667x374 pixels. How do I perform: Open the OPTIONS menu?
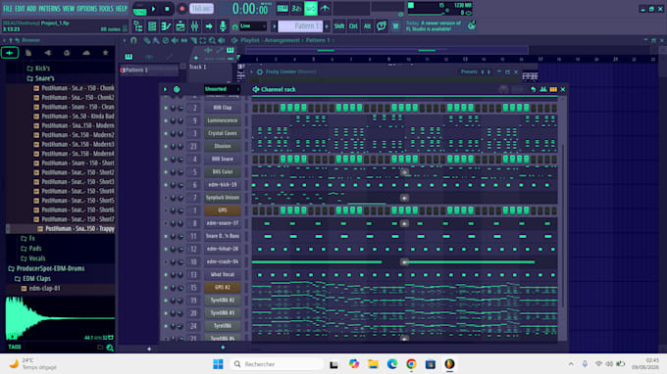click(x=87, y=9)
